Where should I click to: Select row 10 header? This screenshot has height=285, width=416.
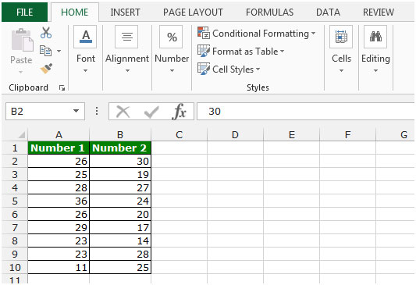pos(15,267)
